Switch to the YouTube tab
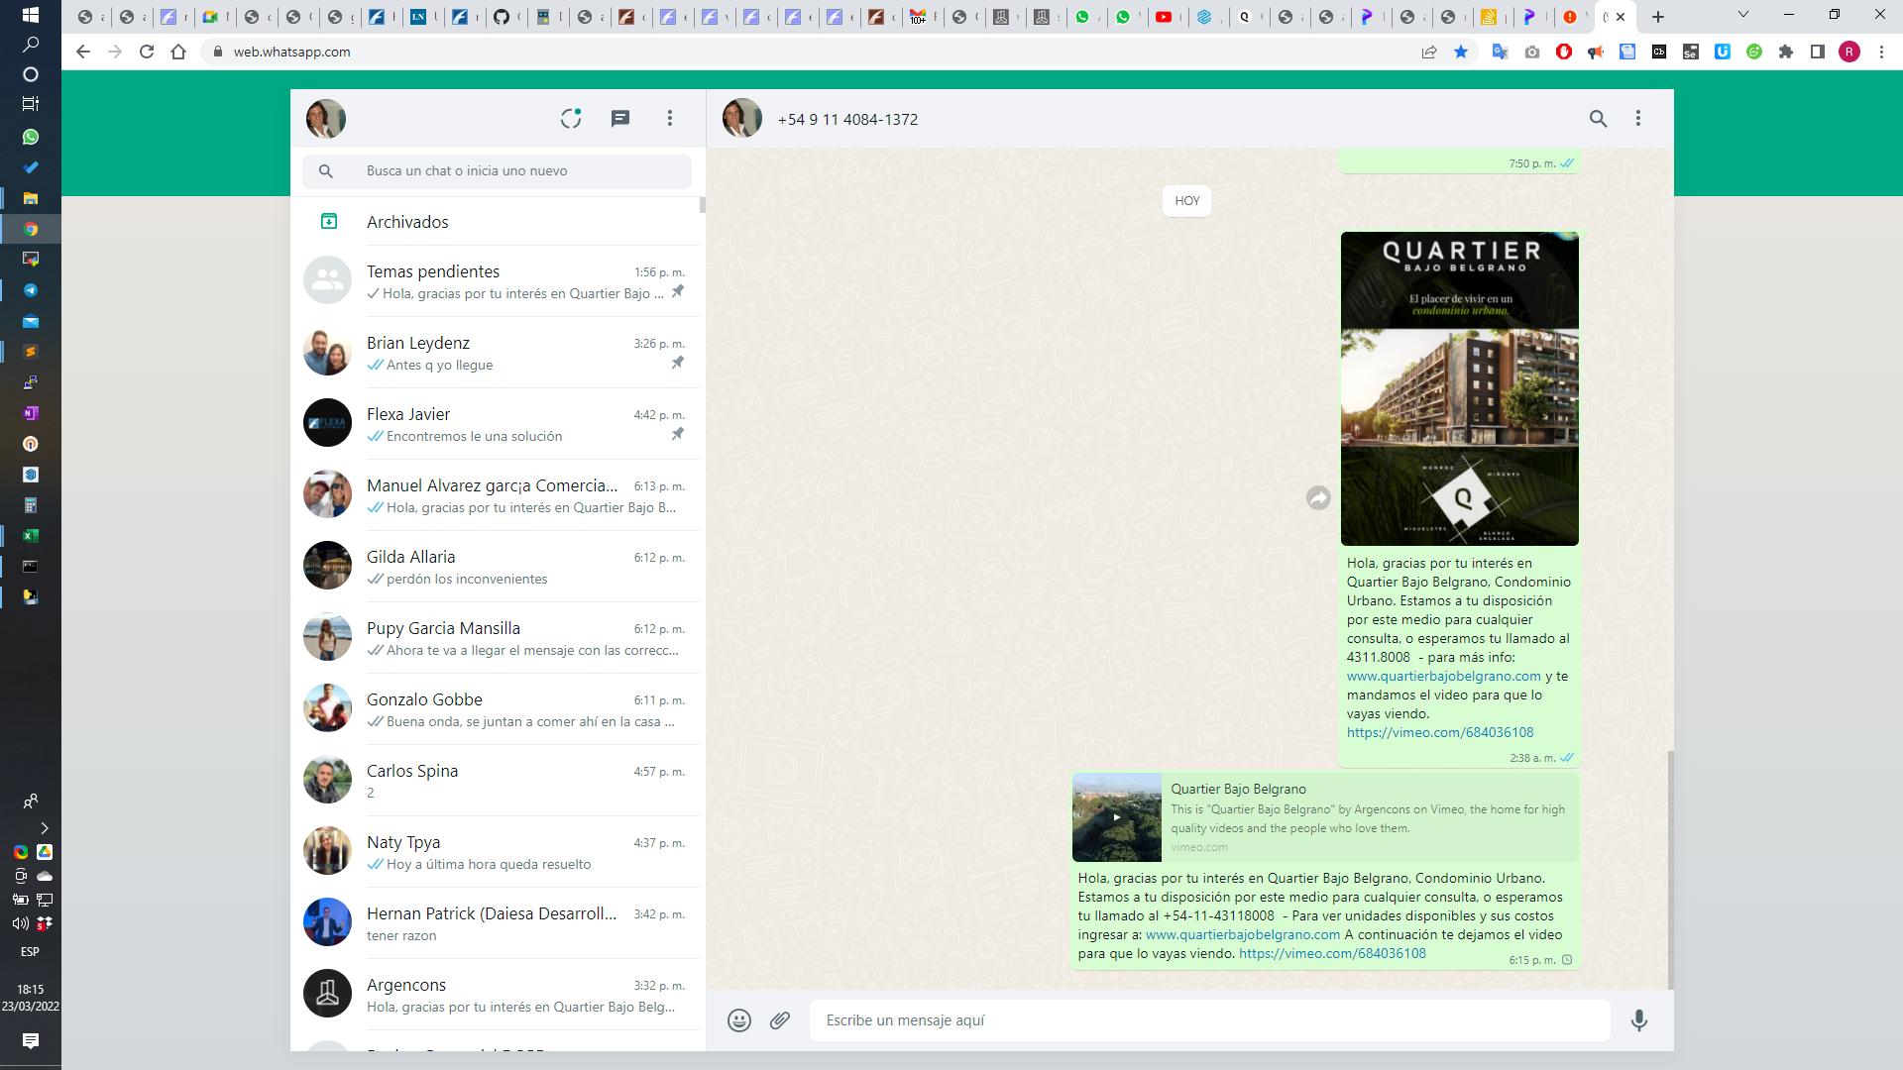The width and height of the screenshot is (1903, 1070). pyautogui.click(x=1167, y=16)
